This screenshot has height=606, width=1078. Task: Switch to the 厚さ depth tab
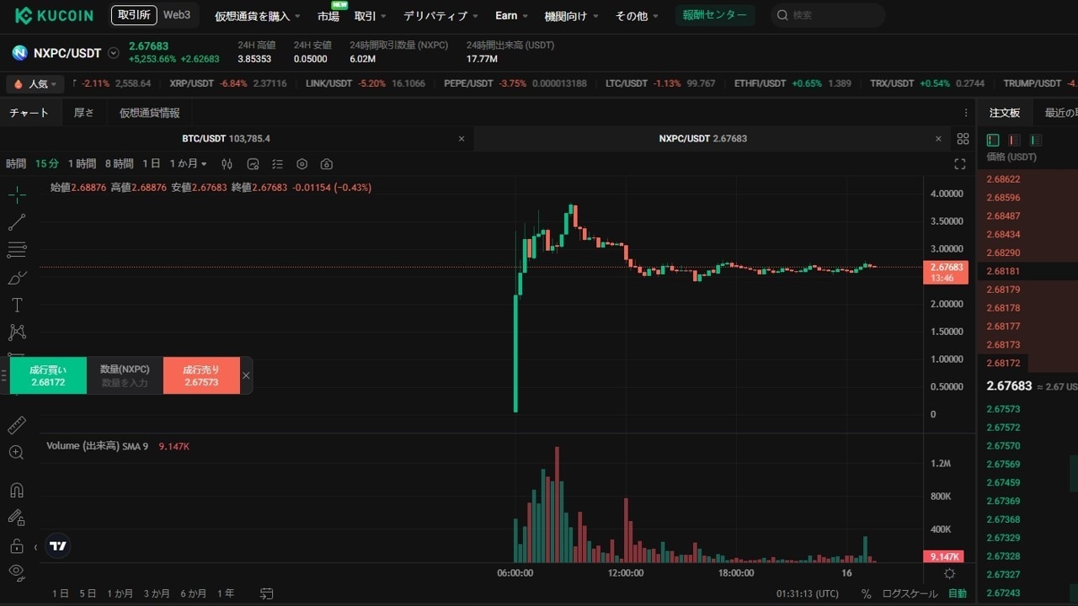pyautogui.click(x=84, y=113)
